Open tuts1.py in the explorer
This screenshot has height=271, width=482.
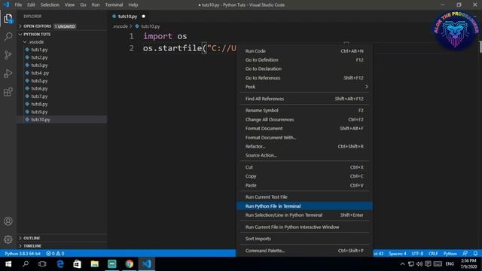[x=39, y=50]
